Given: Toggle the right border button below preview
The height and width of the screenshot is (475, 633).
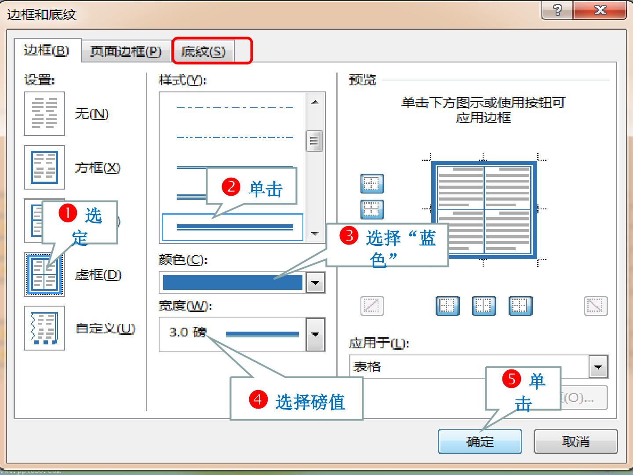Looking at the screenshot, I should [520, 306].
